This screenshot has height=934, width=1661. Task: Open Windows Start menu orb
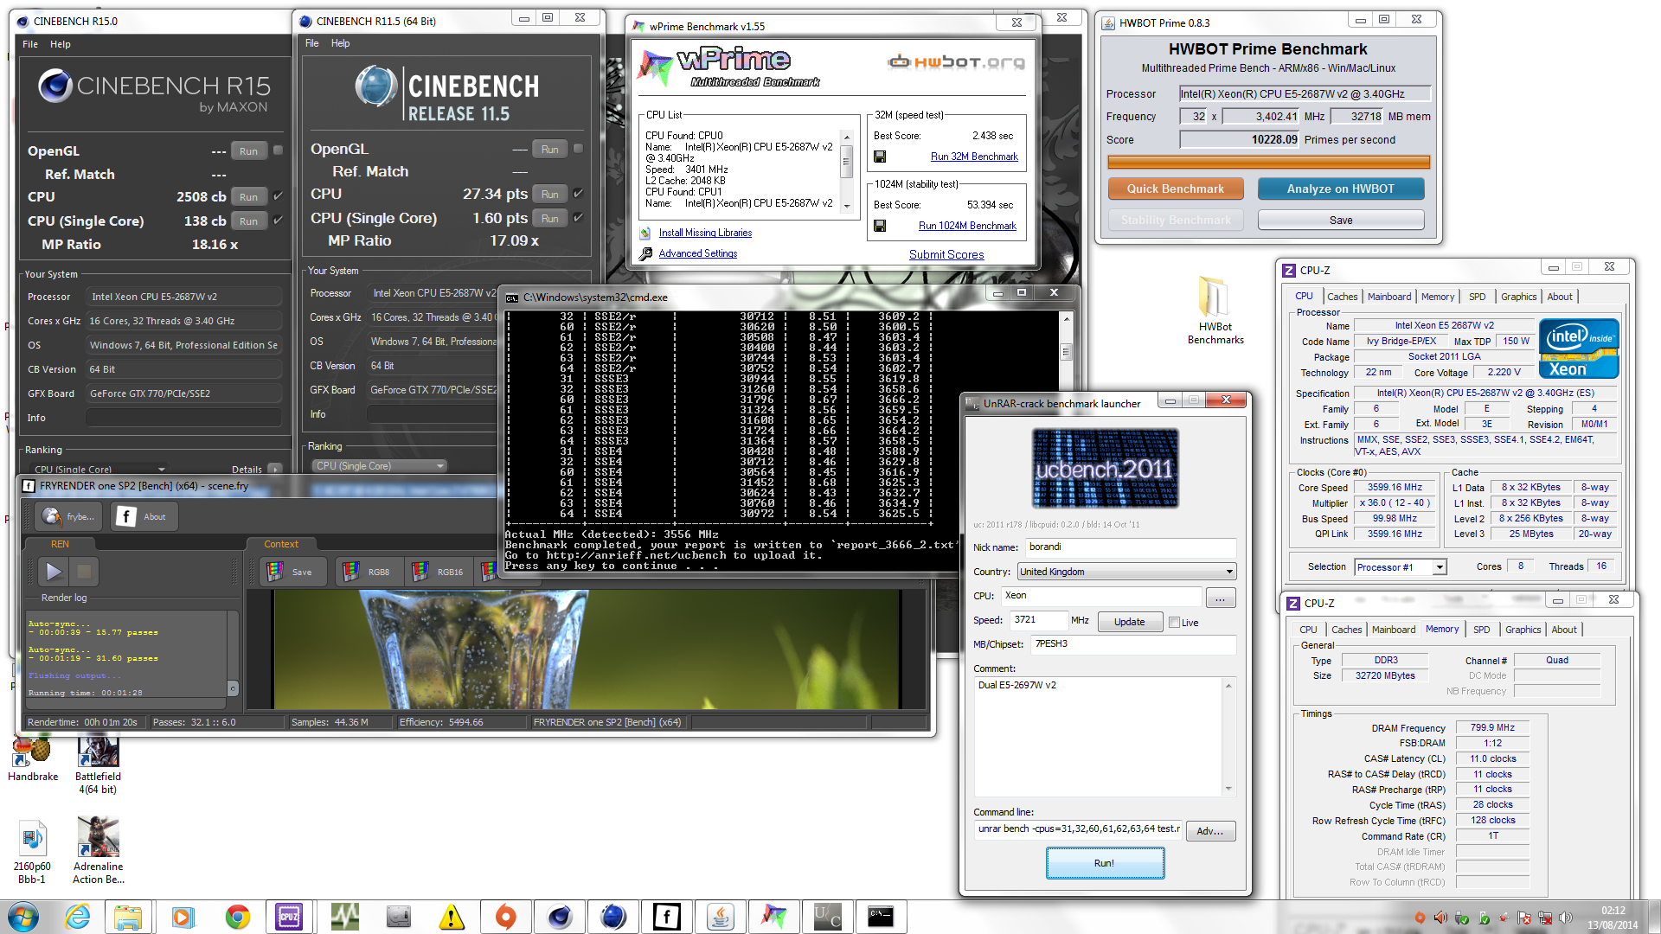tap(23, 917)
